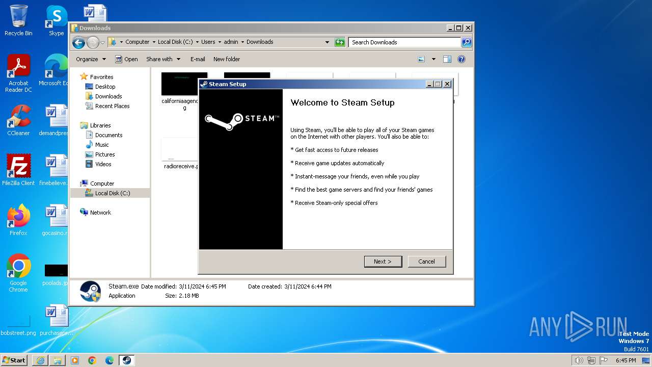Select Local Disk (C:) in the breadcrumb

click(x=175, y=42)
